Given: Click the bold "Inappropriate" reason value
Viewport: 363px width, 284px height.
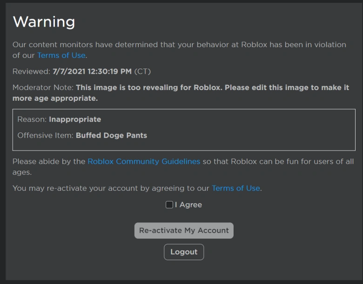Looking at the screenshot, I should click(x=75, y=119).
